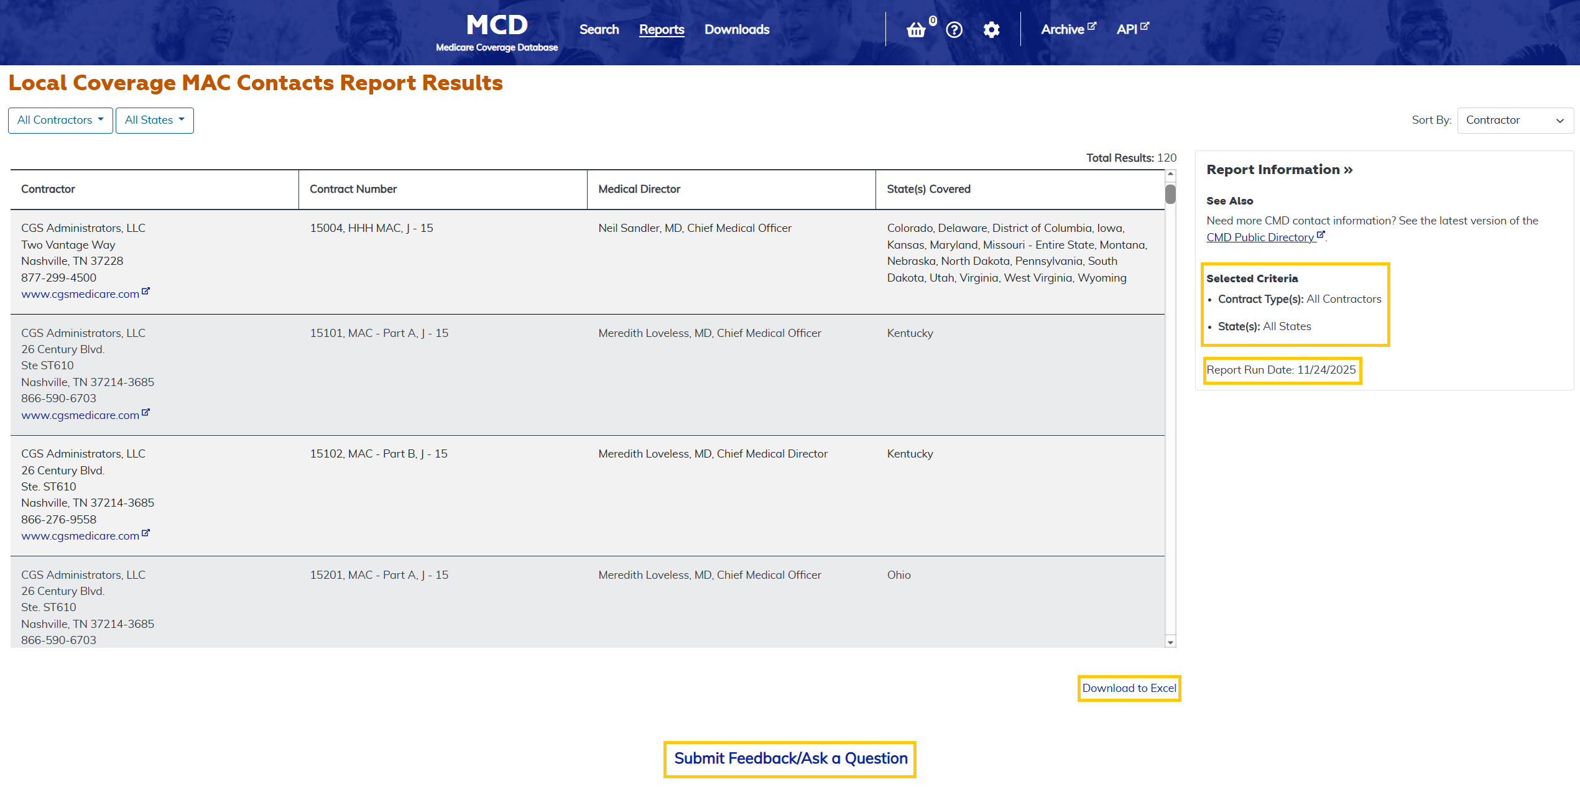Click Submit Feedback/Ask a Question link
Viewport: 1580px width, 792px height.
click(790, 758)
